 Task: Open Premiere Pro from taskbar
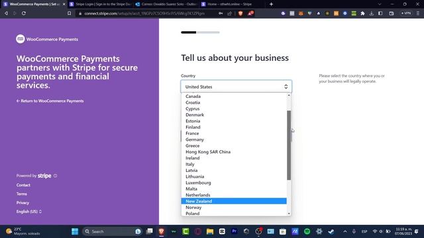234,231
